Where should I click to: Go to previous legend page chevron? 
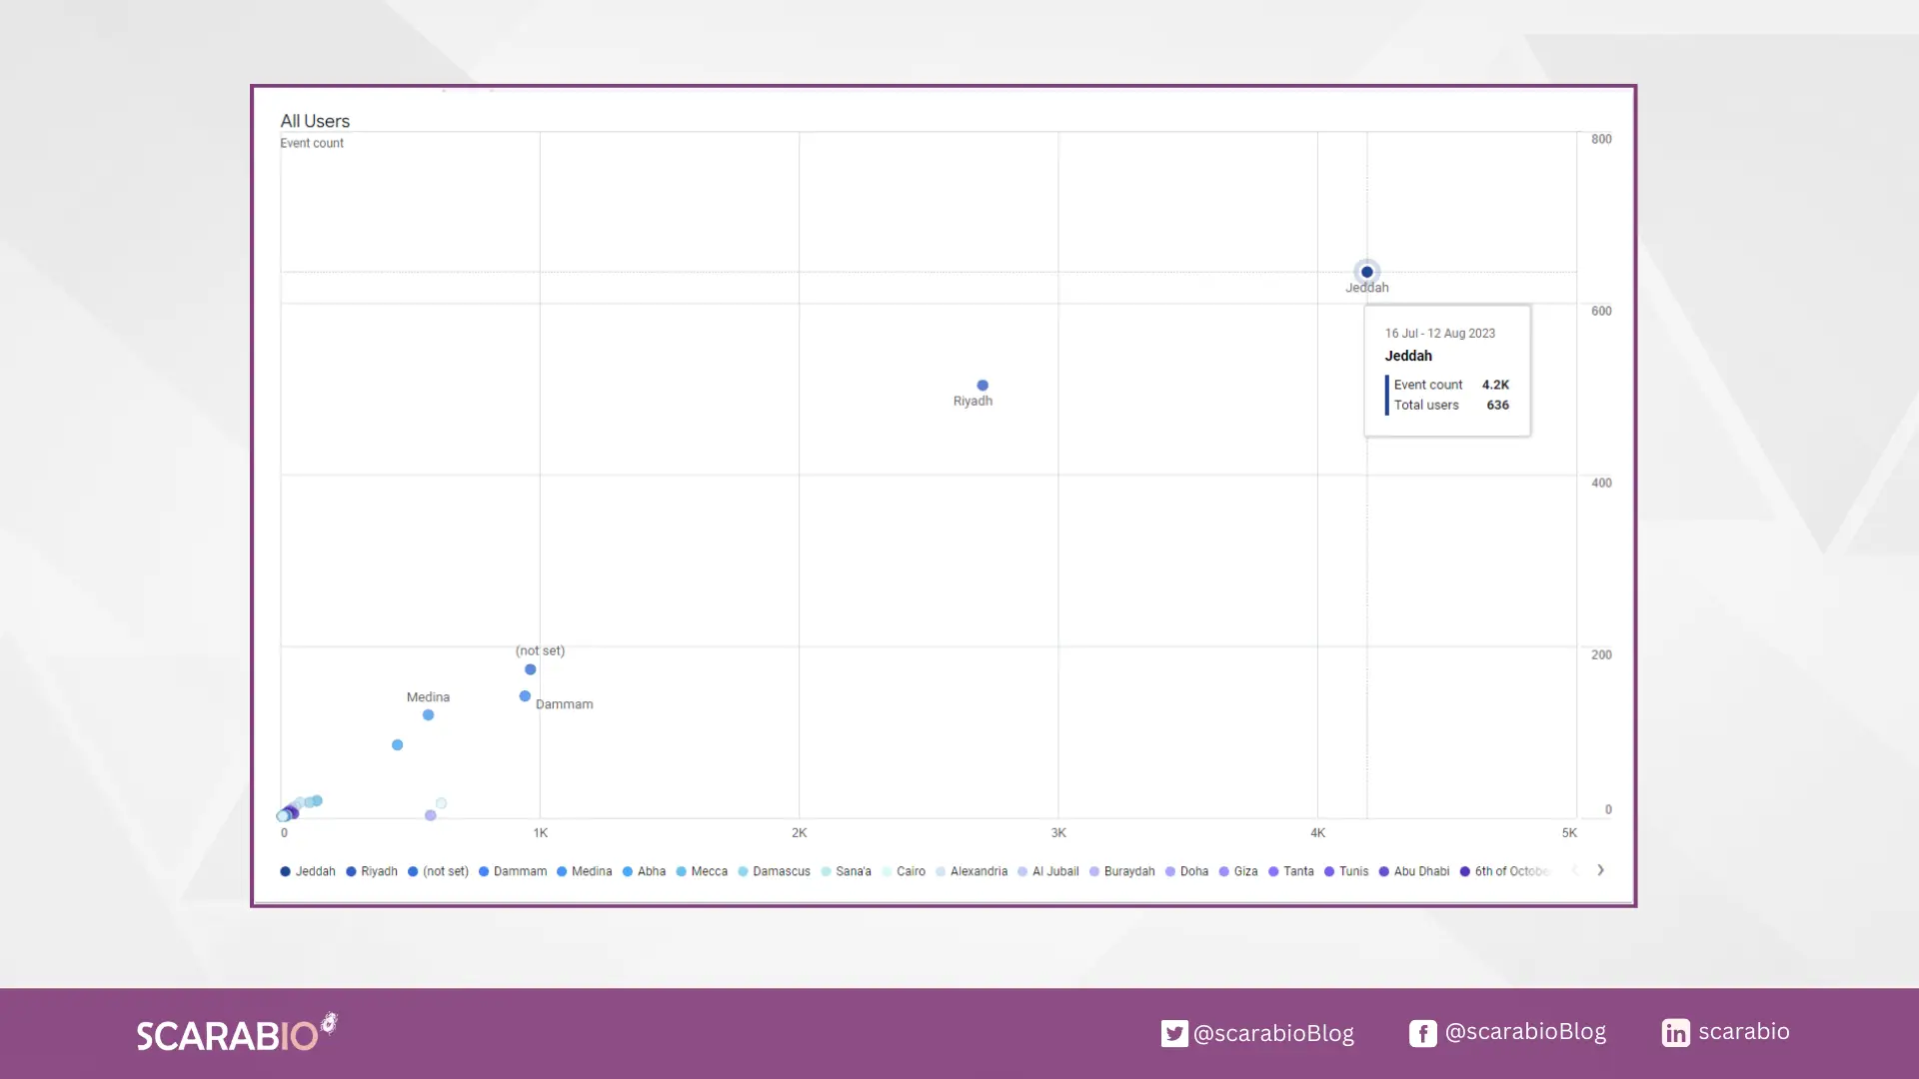tap(1574, 870)
